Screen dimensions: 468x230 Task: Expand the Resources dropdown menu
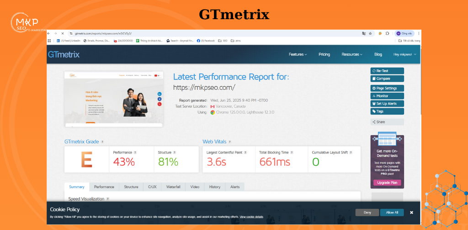pos(351,54)
